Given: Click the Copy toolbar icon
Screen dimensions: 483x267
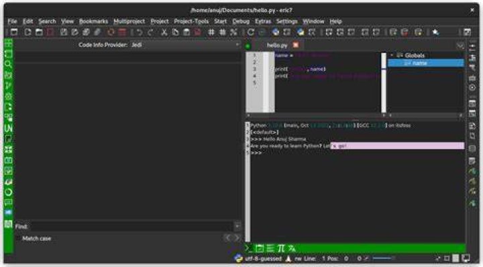Looking at the screenshot, I should tap(175, 32).
